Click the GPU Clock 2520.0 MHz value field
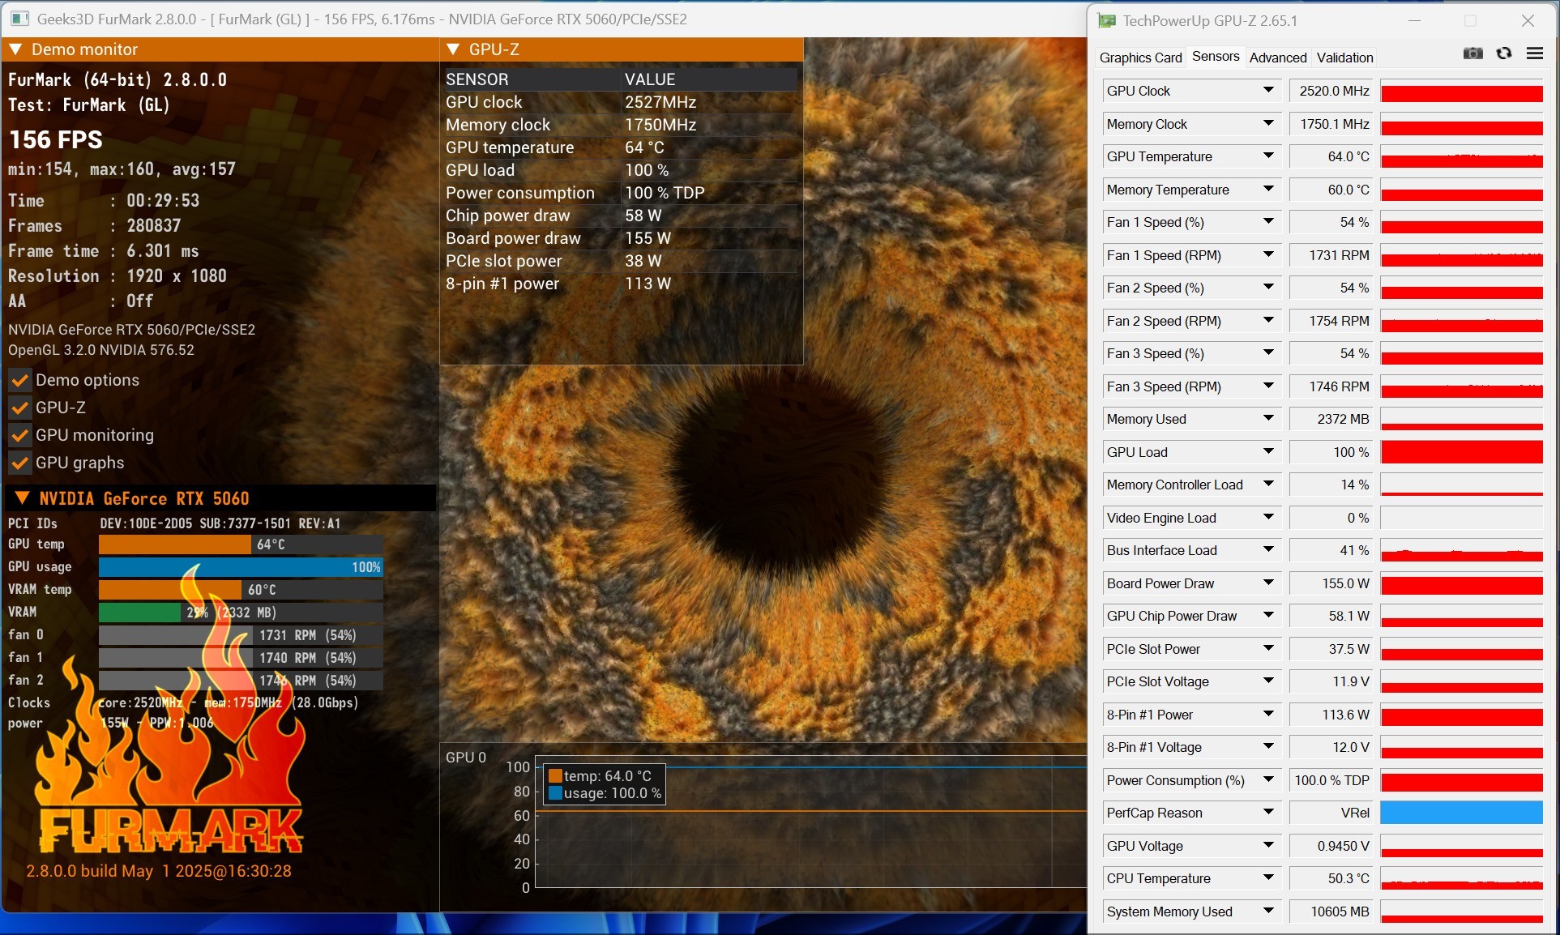 1331,91
